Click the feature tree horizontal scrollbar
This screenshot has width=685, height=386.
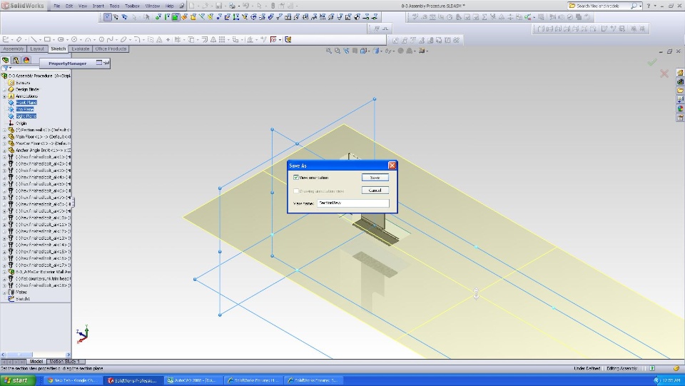(x=36, y=355)
